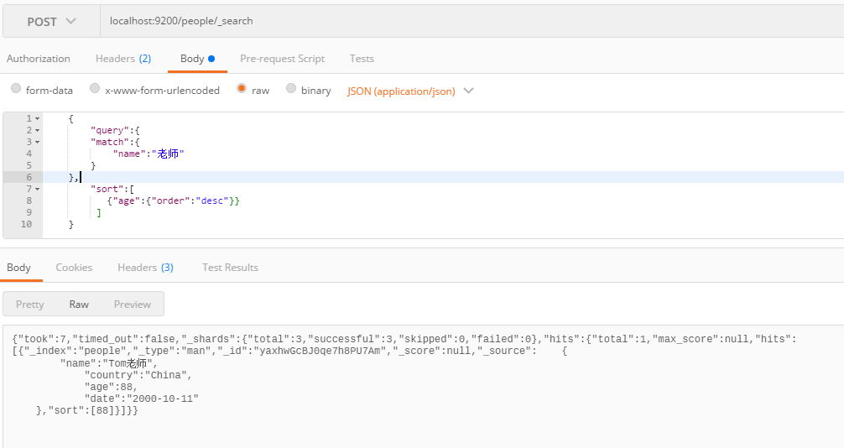Open the response Cookies tab
The height and width of the screenshot is (448, 844).
tap(74, 268)
